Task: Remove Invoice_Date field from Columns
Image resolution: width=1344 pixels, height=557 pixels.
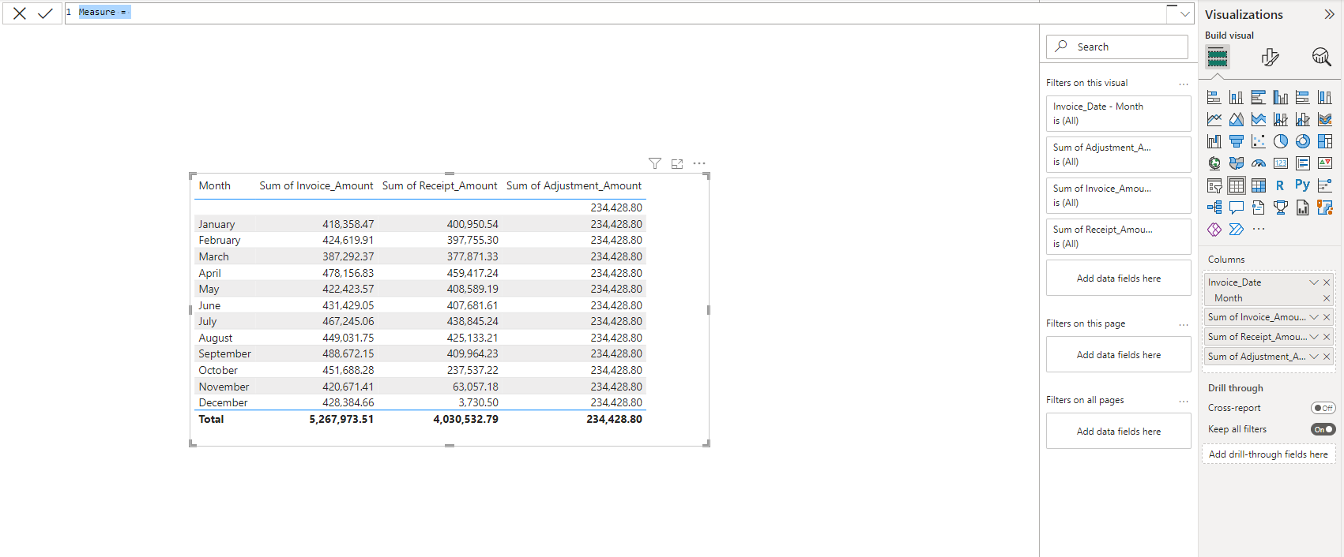Action: [1327, 282]
